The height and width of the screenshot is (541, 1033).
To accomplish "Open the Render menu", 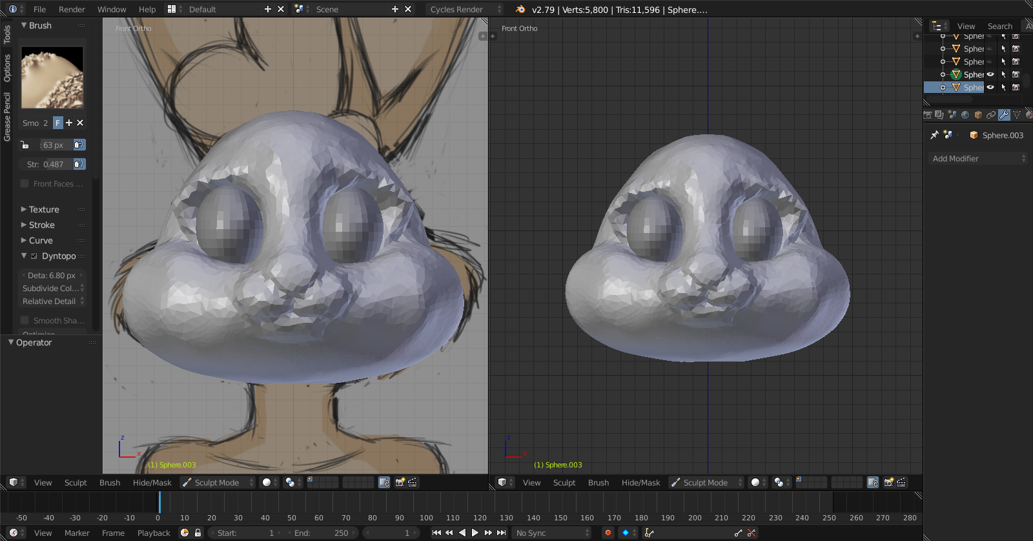I will (72, 9).
